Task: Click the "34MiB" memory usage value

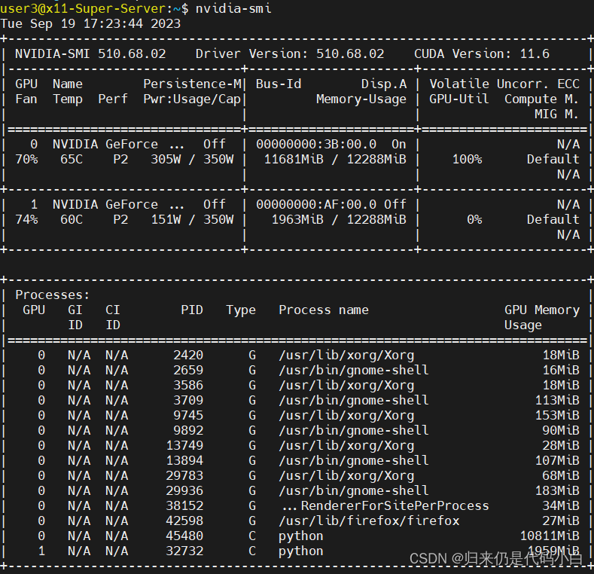Action: [561, 505]
